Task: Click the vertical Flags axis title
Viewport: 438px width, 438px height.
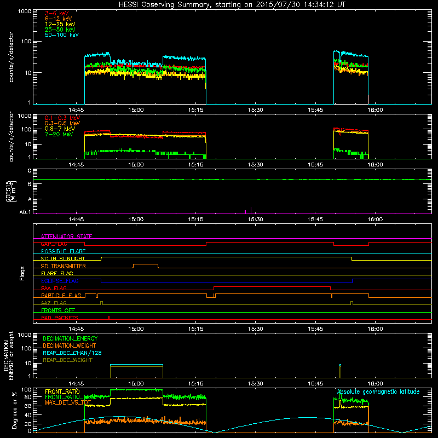Action: [x=22, y=273]
